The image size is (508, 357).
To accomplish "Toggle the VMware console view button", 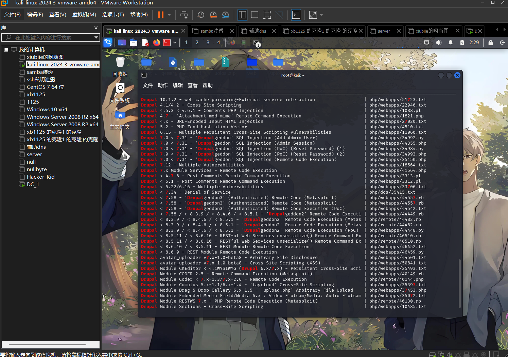I will coord(296,15).
